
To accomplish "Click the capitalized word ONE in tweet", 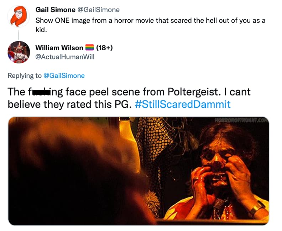I will point(63,21).
